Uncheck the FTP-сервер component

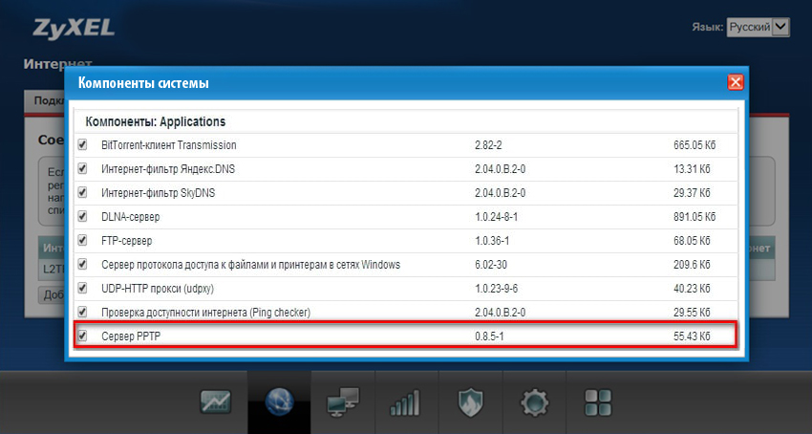pyautogui.click(x=82, y=241)
